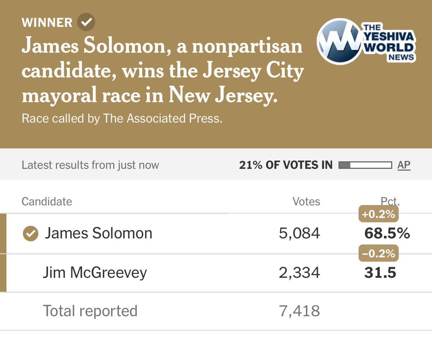Click the −0.2% change badge

tap(378, 254)
